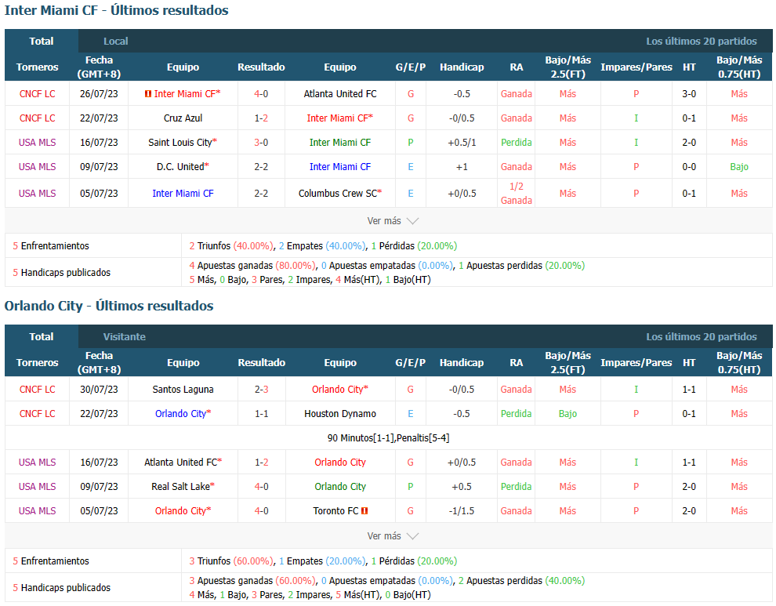The width and height of the screenshot is (776, 606).
Task: Click the G/E/P column header in Orlando City table
Action: point(410,362)
